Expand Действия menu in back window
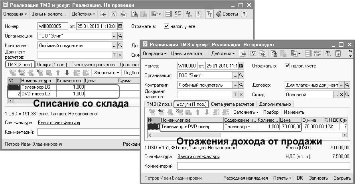Viewport: 355px width, 184px height. (x=83, y=14)
